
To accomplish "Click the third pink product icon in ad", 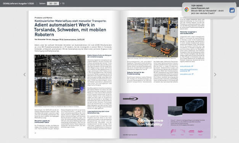I will click(191, 131).
